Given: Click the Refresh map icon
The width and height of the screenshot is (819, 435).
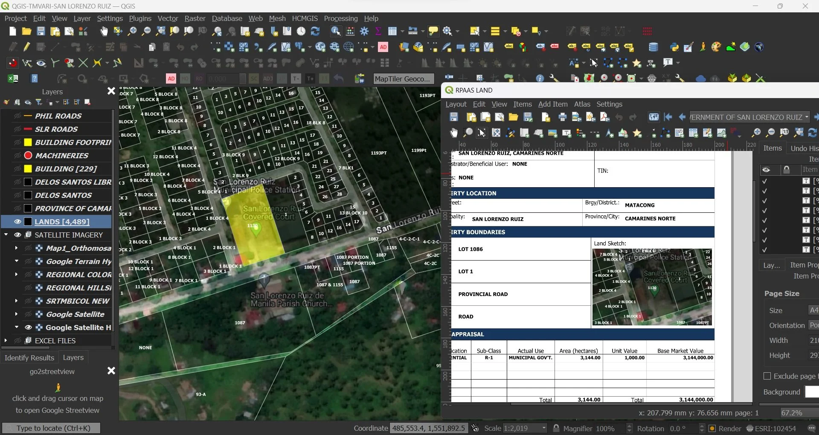Looking at the screenshot, I should (x=315, y=31).
